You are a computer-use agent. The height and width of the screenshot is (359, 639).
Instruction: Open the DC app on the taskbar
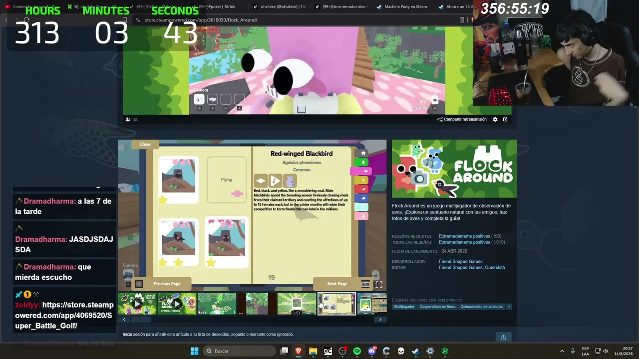(328, 351)
